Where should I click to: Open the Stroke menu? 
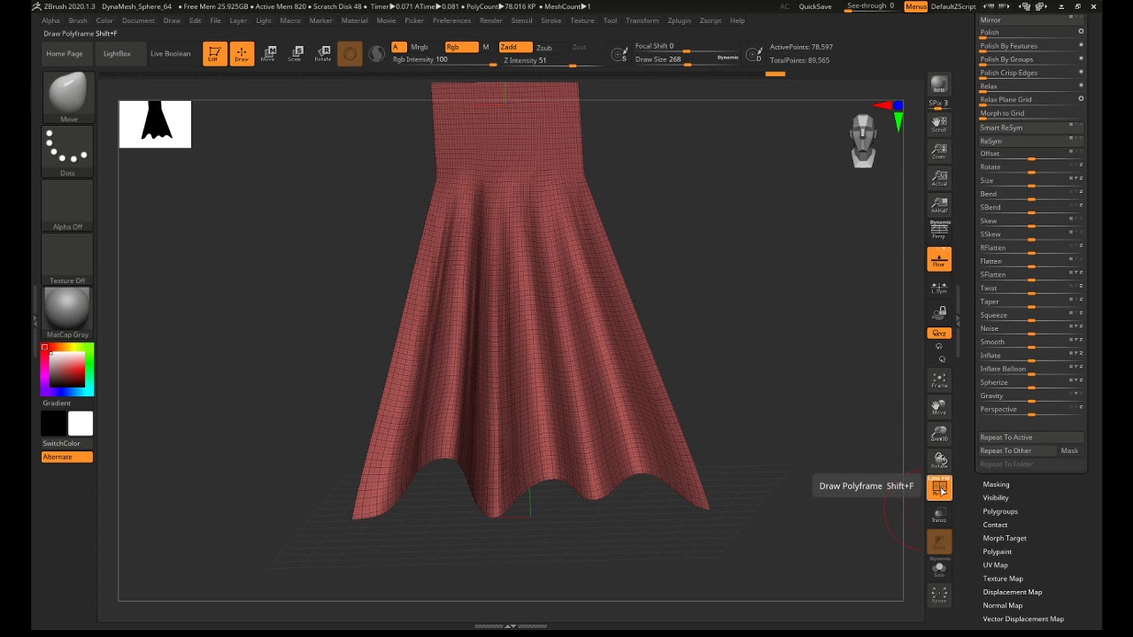point(551,20)
